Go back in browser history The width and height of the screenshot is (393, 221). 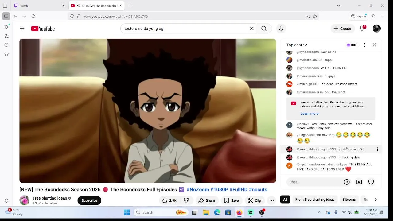tap(15, 16)
